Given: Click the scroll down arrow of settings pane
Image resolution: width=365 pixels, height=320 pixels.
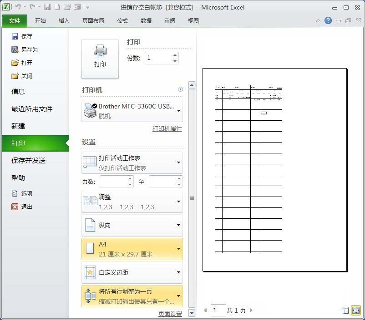Looking at the screenshot, I should [x=192, y=313].
